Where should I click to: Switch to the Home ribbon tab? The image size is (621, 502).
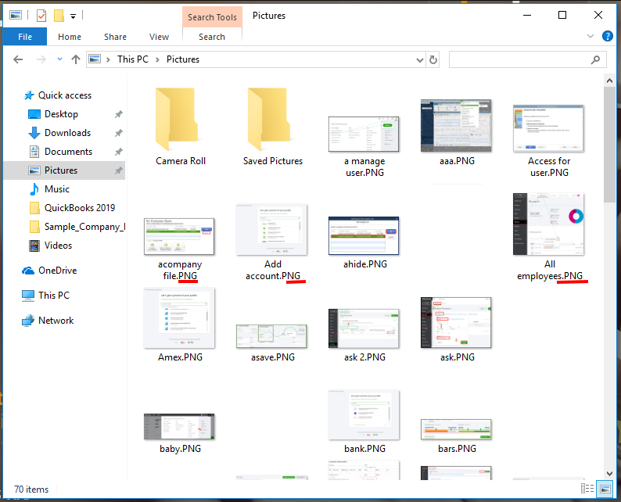point(70,37)
